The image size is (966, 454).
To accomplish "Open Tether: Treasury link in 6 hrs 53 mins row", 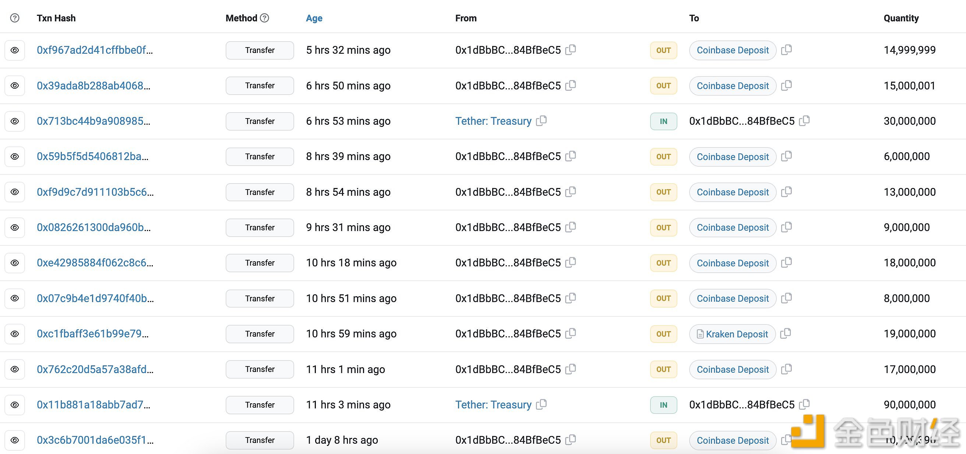I will click(x=494, y=121).
